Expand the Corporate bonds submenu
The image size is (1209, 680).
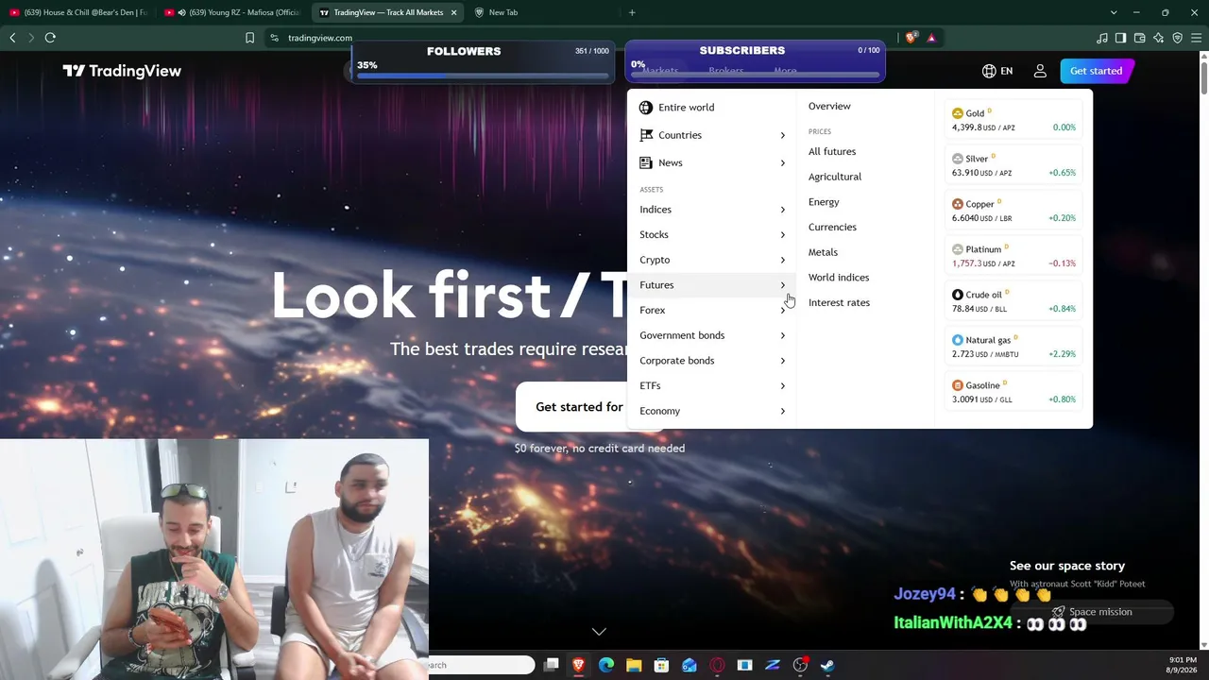pos(712,361)
